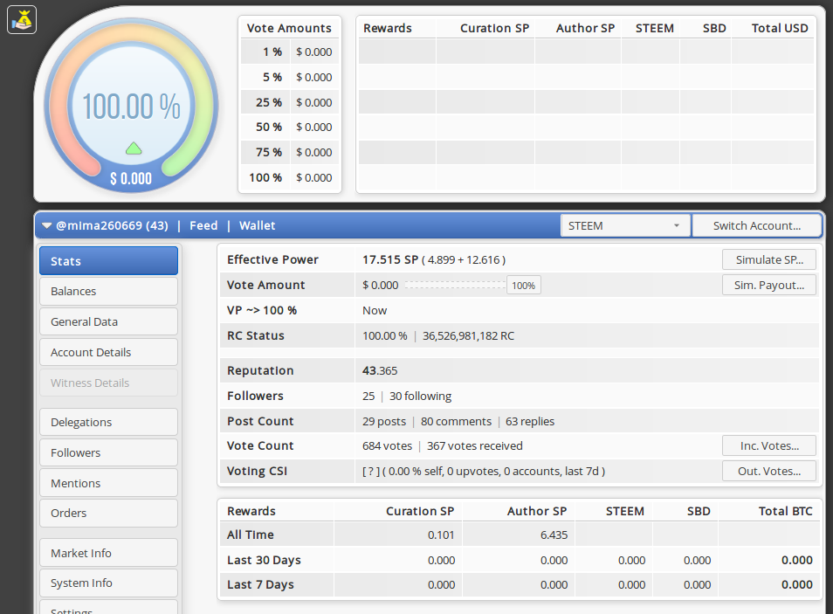
Task: Click the 25 % vote amount row
Action: tap(290, 102)
